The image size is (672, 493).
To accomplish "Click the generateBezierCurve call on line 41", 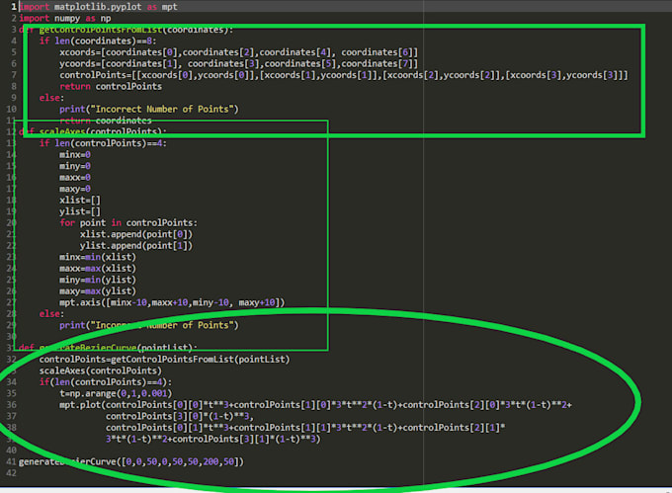I will click(x=131, y=461).
